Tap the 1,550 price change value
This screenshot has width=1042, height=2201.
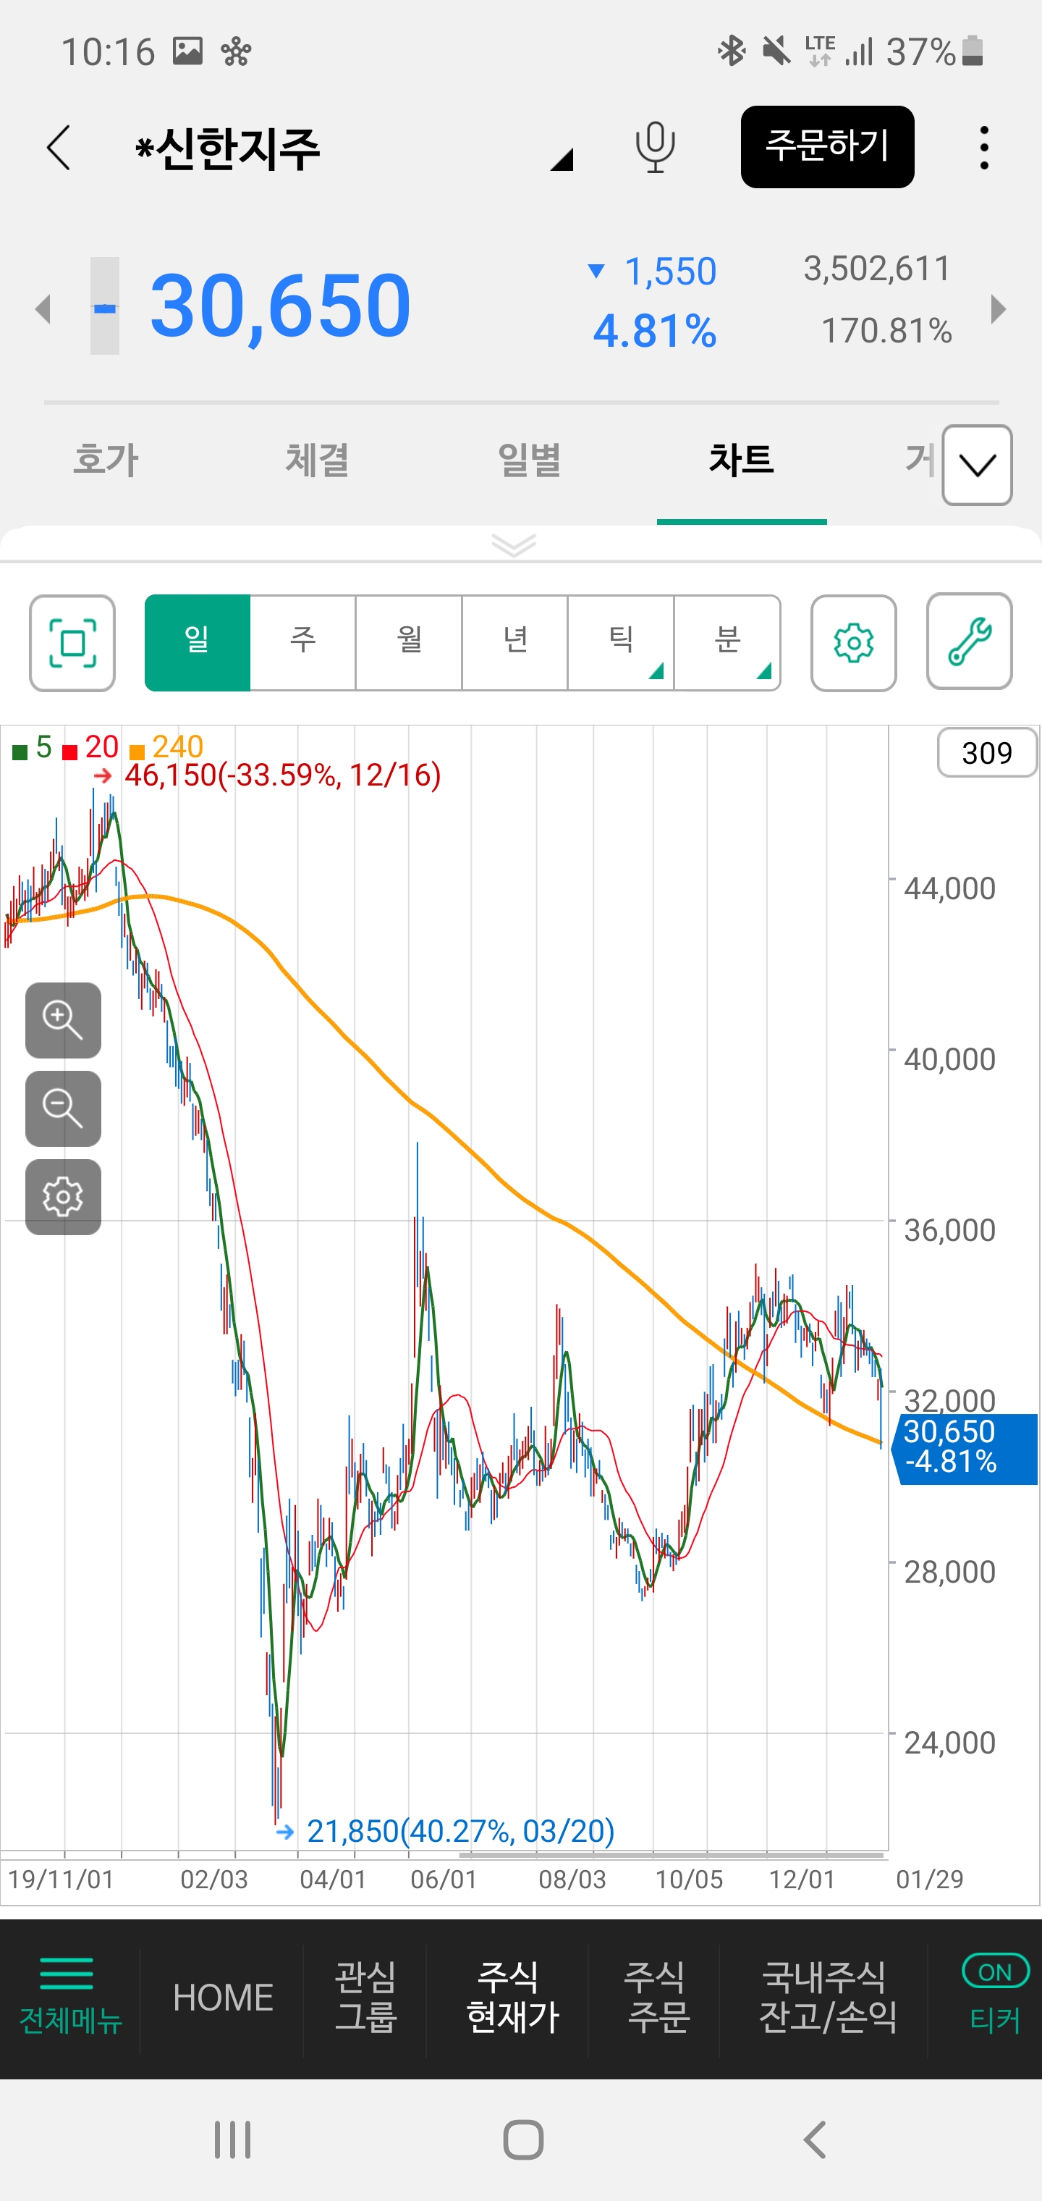[x=671, y=272]
